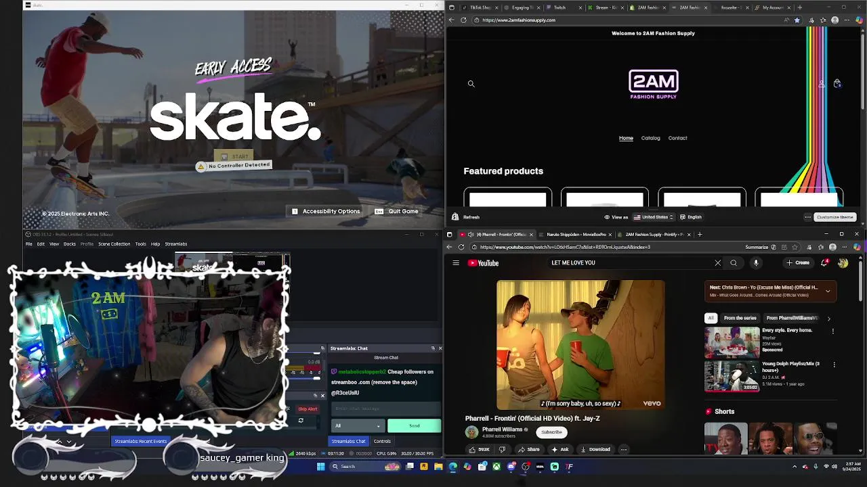Reload the YouTube browser page
The width and height of the screenshot is (867, 487).
click(461, 247)
